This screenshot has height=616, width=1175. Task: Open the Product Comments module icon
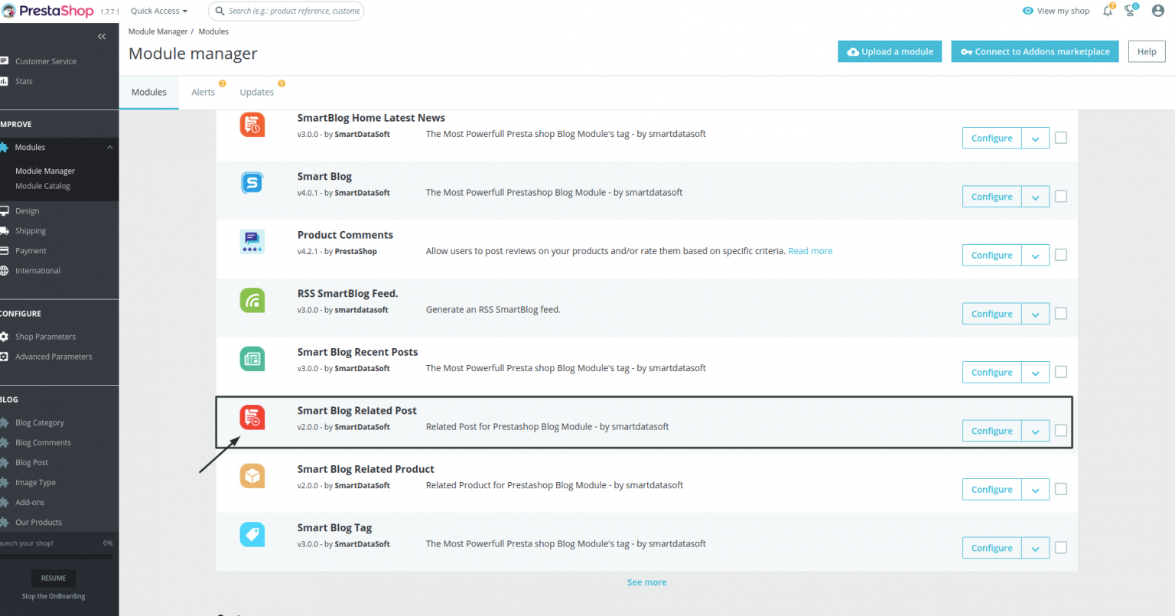coord(252,241)
